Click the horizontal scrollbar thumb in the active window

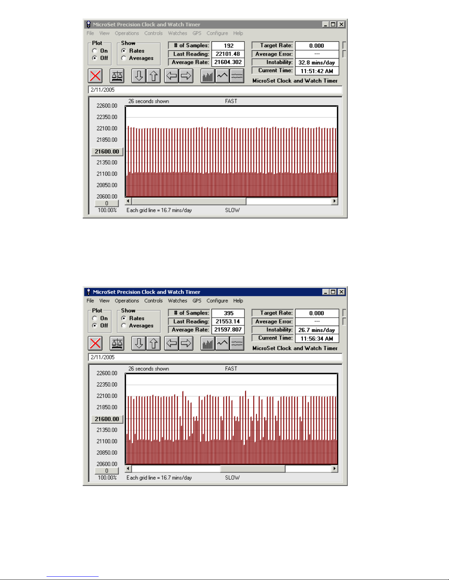[x=253, y=469]
